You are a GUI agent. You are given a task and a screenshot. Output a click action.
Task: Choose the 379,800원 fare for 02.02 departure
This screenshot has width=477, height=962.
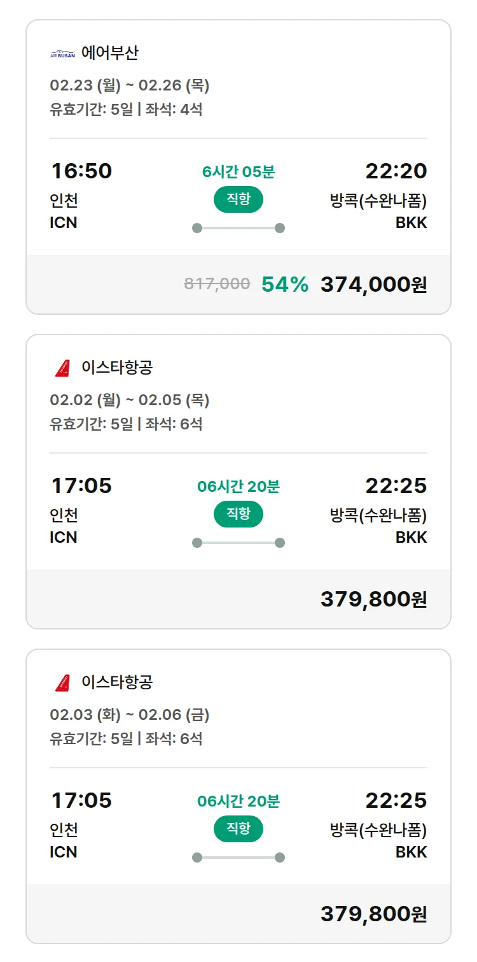pyautogui.click(x=373, y=599)
